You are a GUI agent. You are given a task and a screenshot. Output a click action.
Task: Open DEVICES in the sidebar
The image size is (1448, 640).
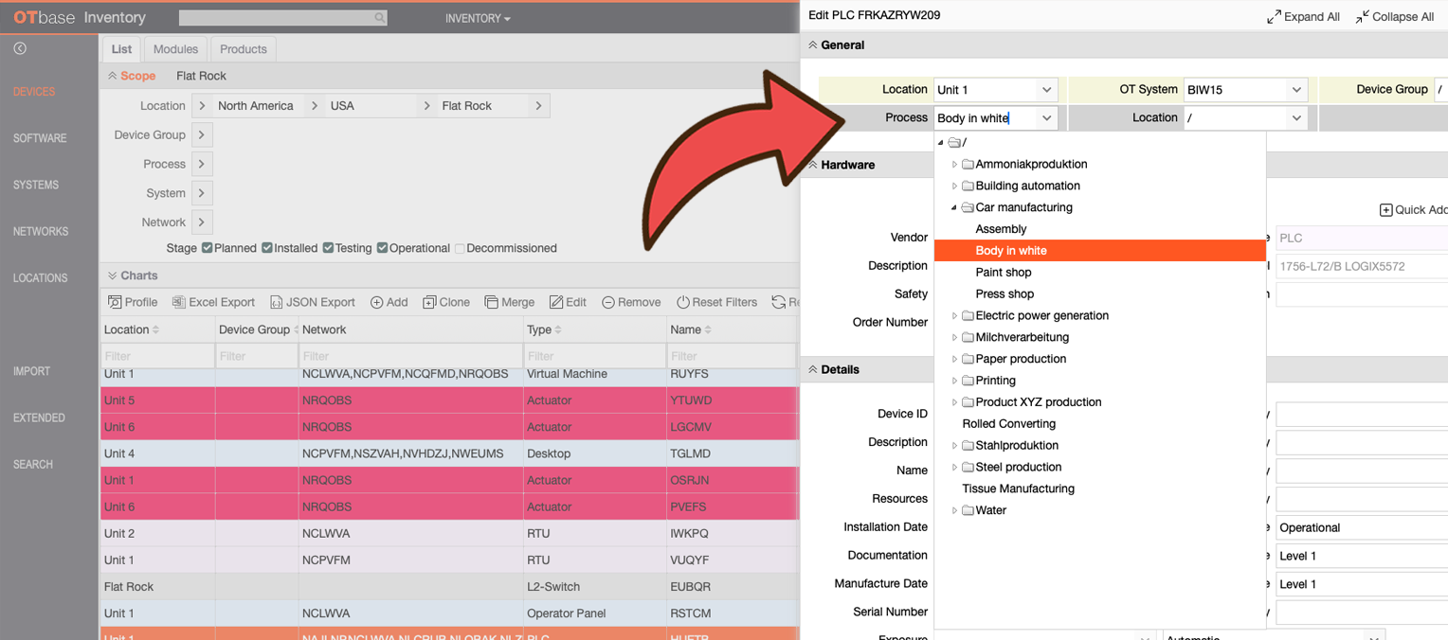click(x=34, y=92)
